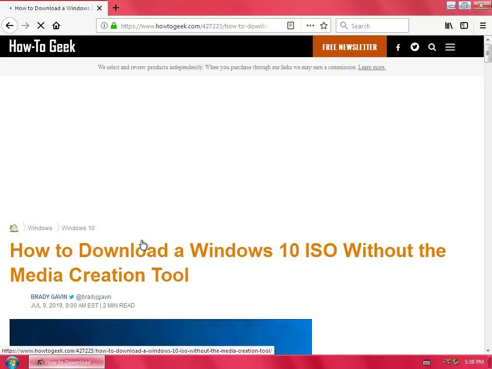Open the FREE NEWSLETTER button
This screenshot has width=492, height=369.
click(350, 47)
